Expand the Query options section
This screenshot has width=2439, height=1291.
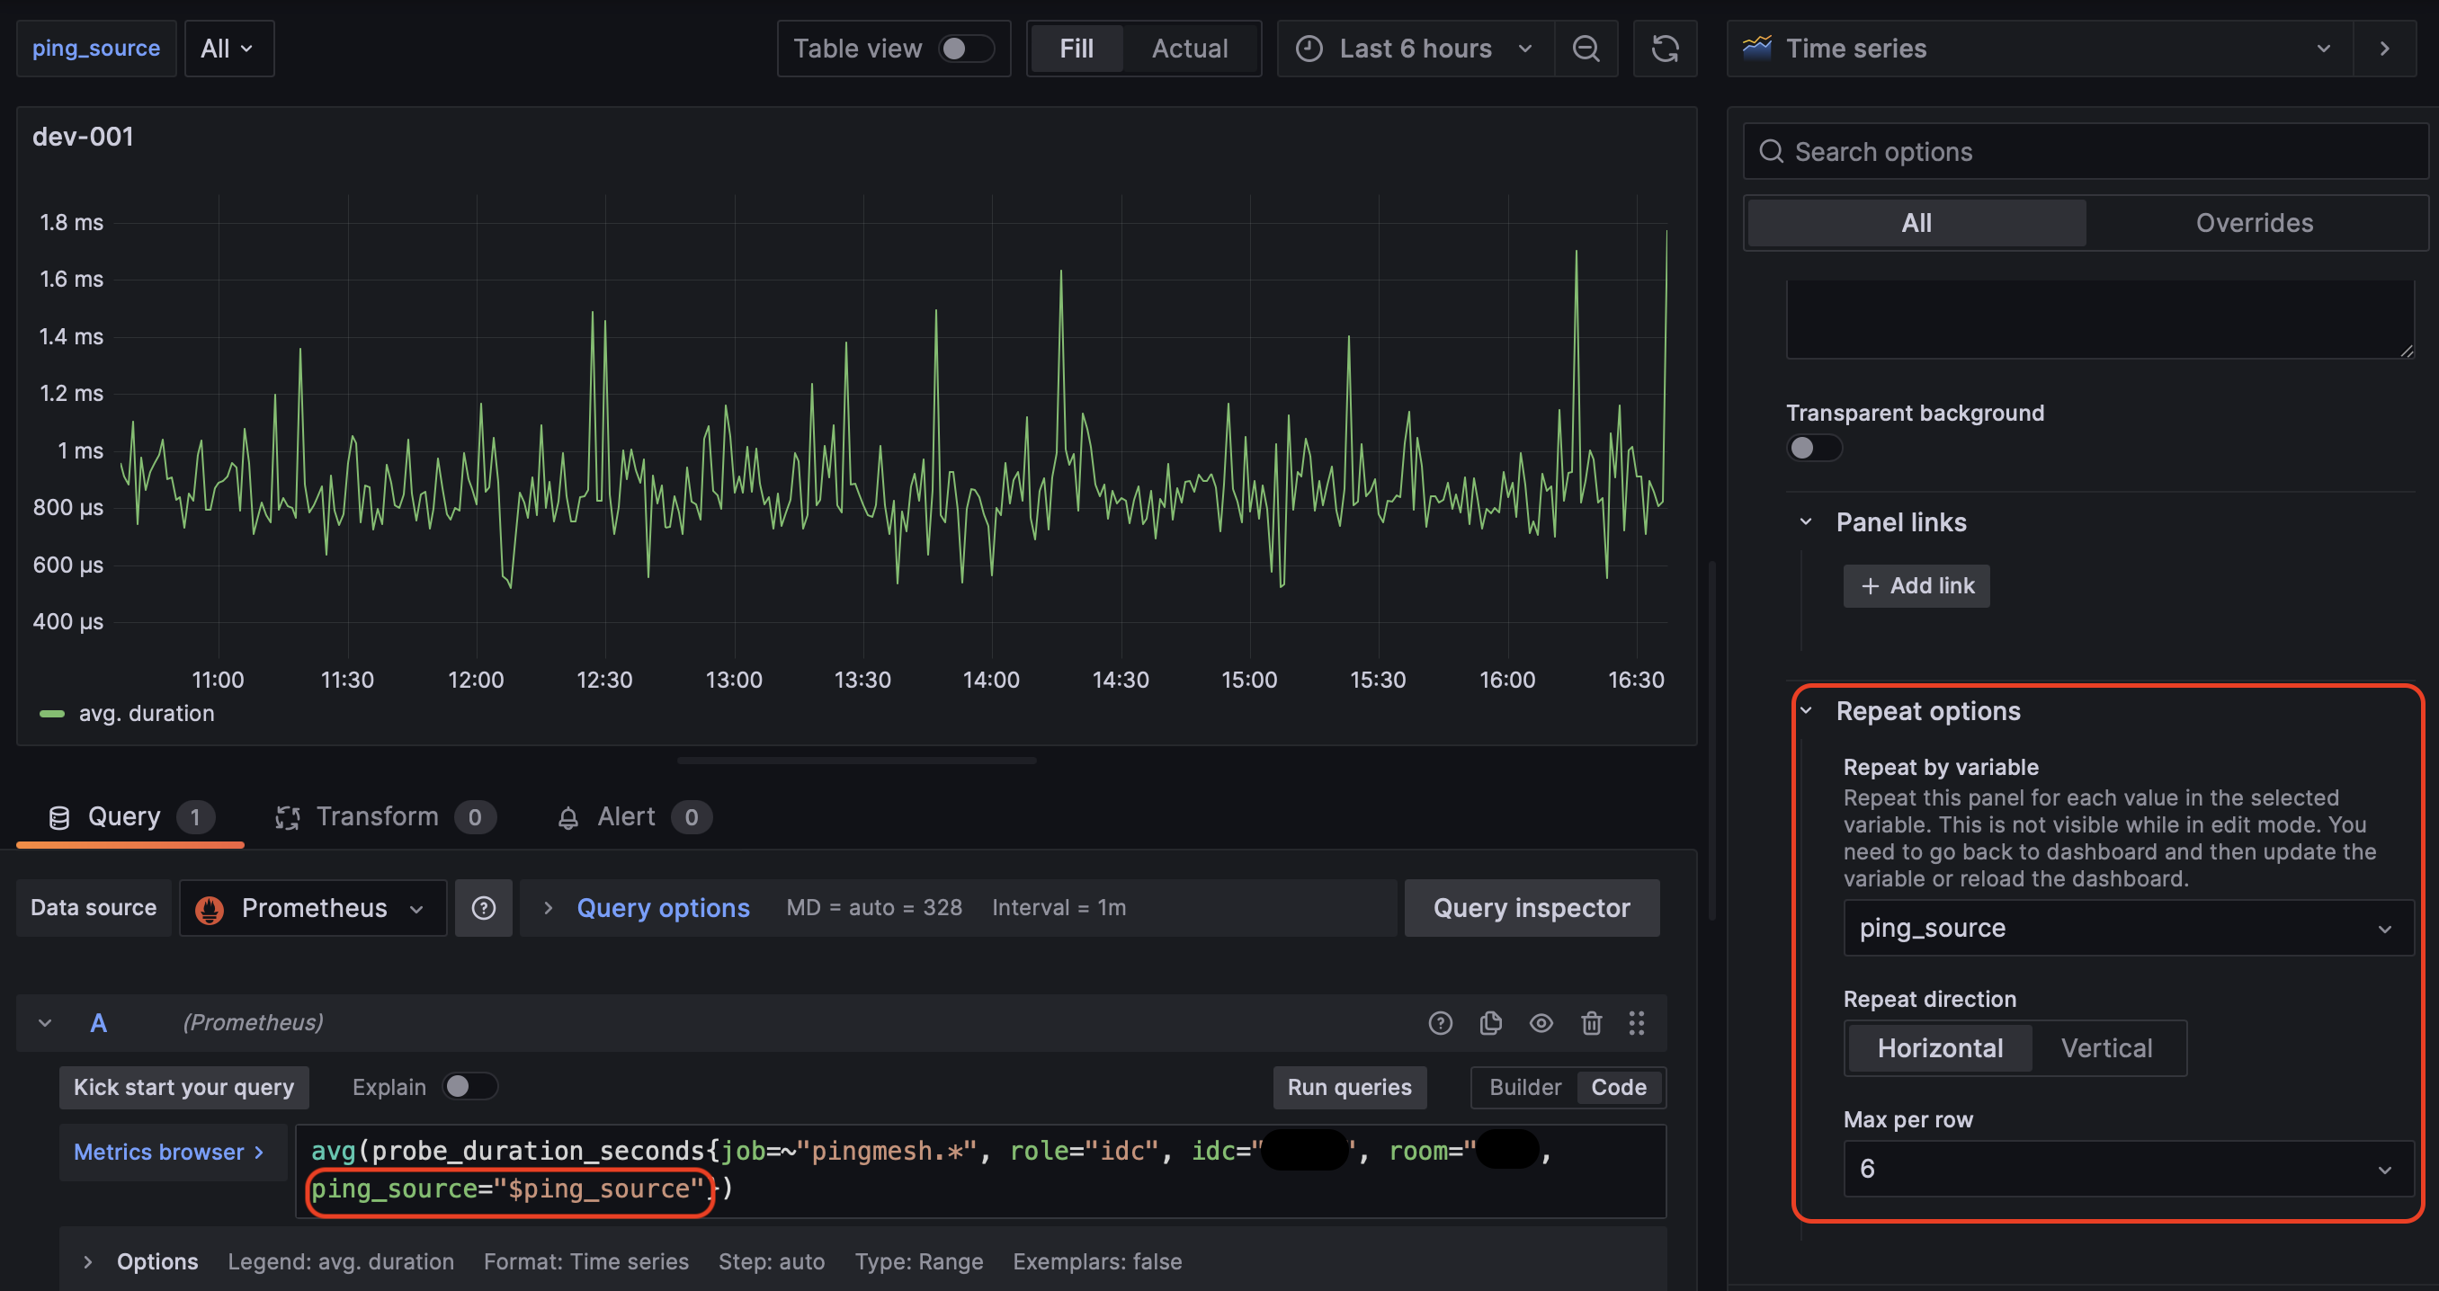pyautogui.click(x=662, y=909)
